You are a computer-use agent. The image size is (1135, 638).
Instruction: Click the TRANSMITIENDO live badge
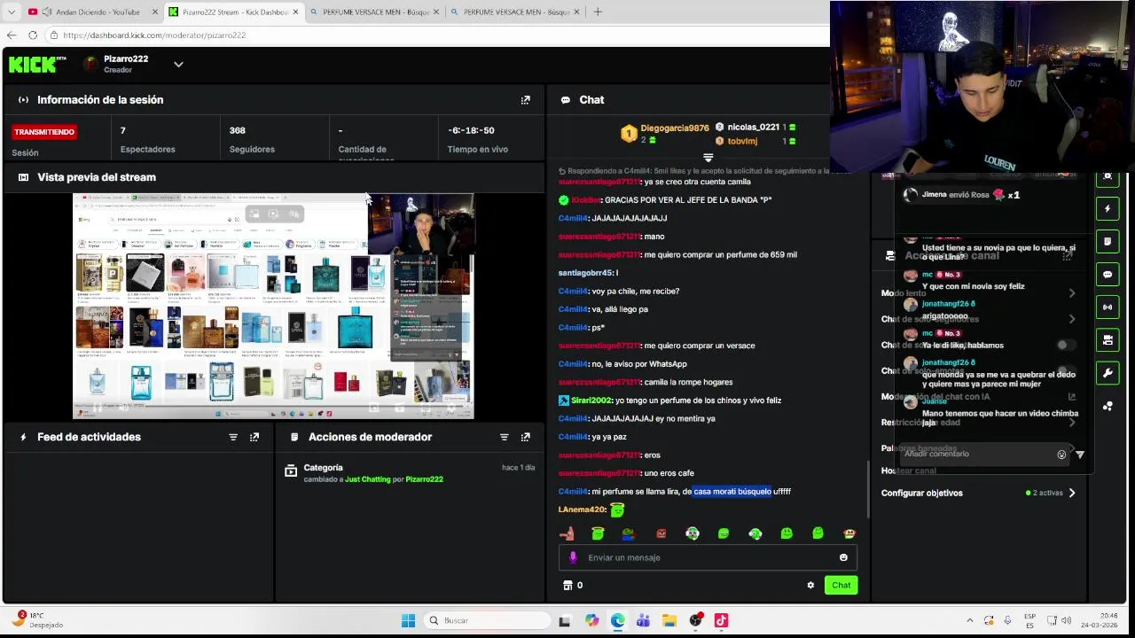pos(44,132)
